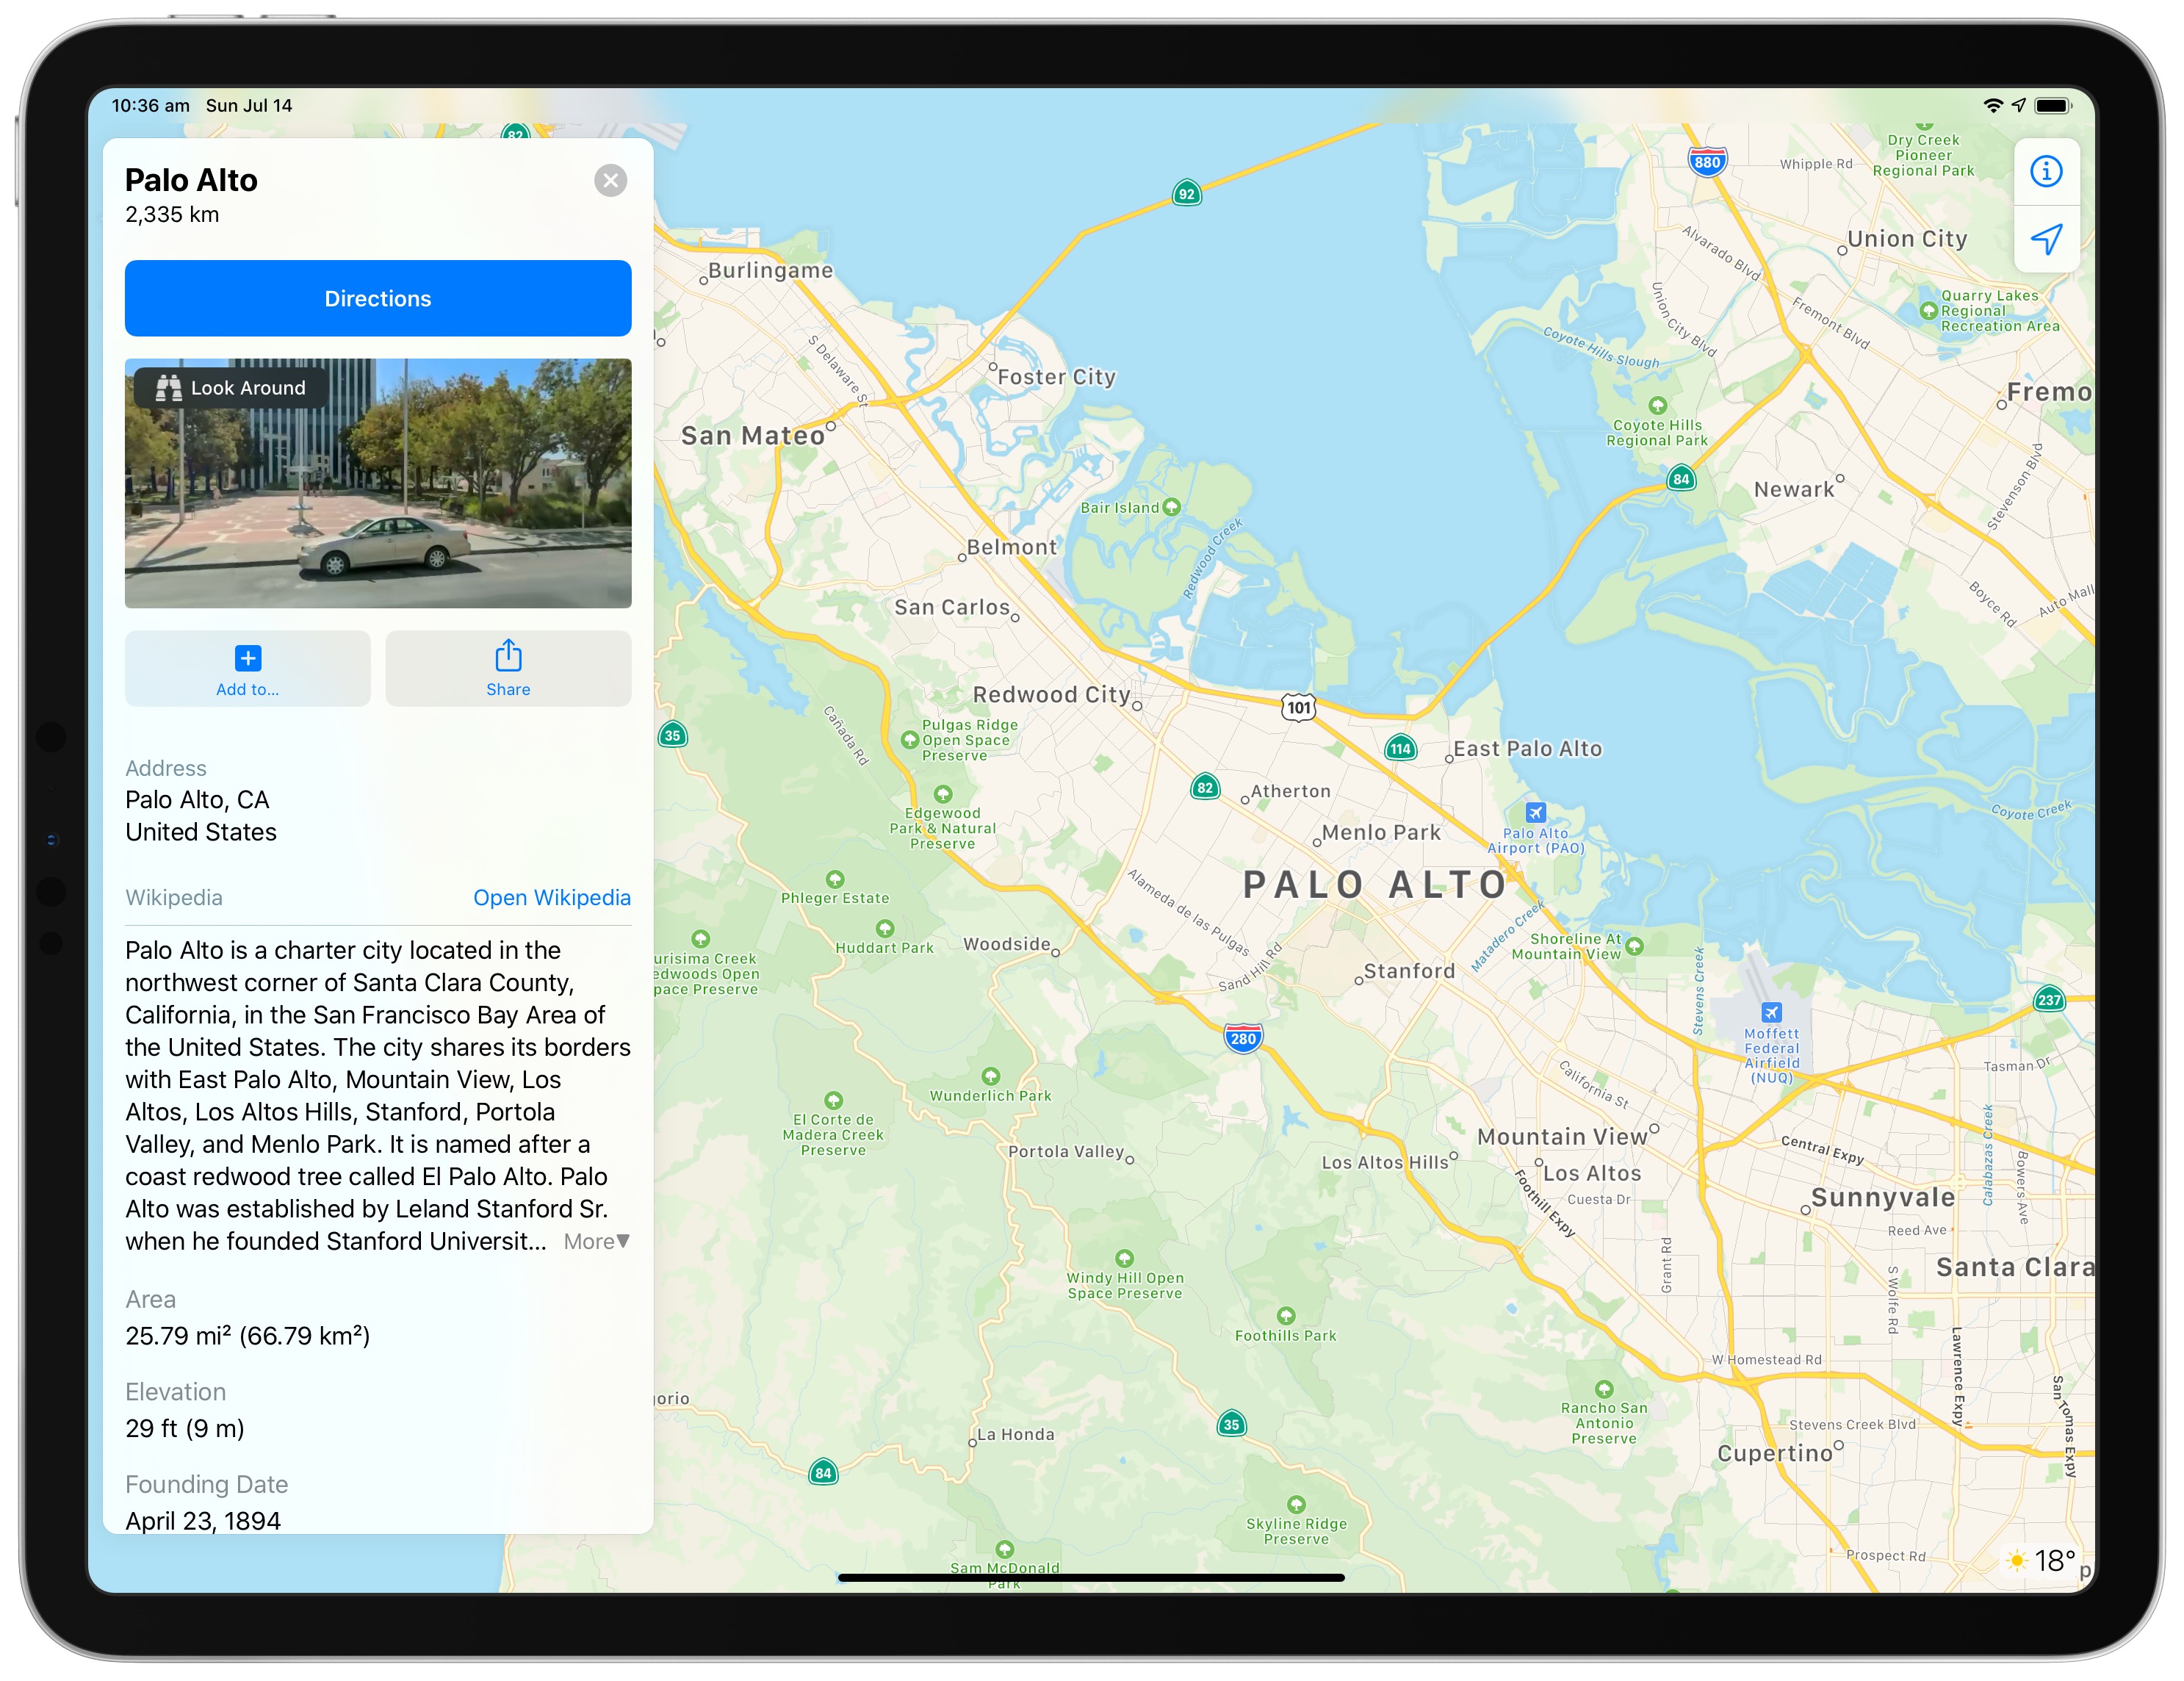The height and width of the screenshot is (1681, 2184).
Task: Tap the Huddart Park marker
Action: [x=884, y=929]
